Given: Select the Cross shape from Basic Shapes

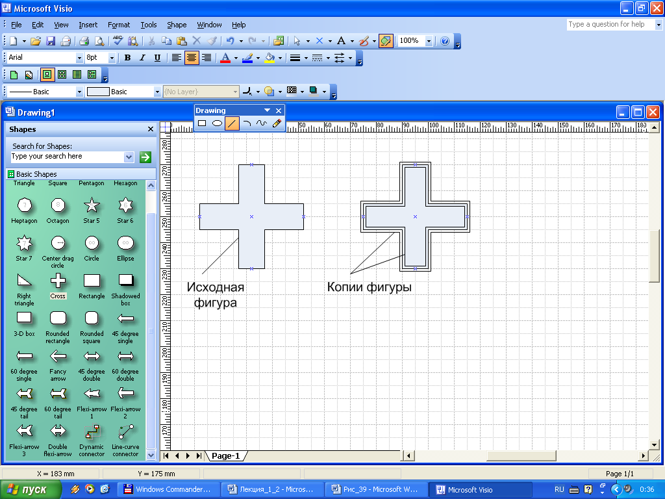Looking at the screenshot, I should click(x=58, y=281).
